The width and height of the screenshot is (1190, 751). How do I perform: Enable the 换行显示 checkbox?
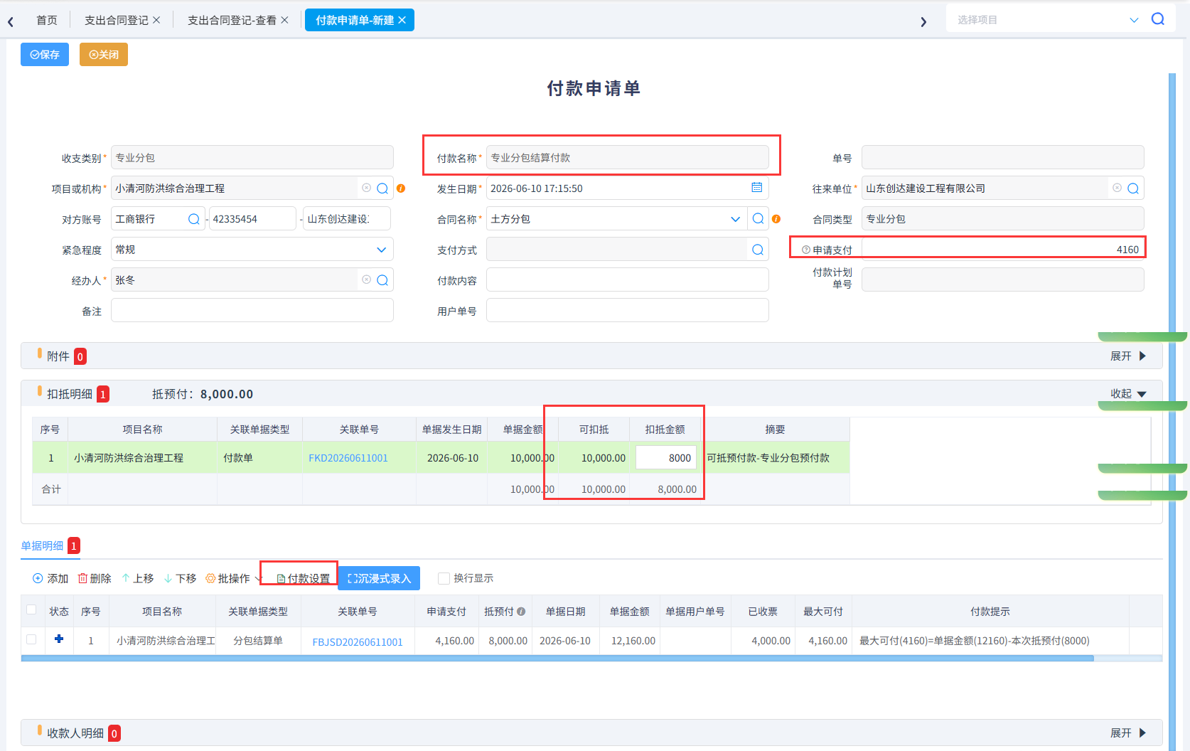(444, 578)
